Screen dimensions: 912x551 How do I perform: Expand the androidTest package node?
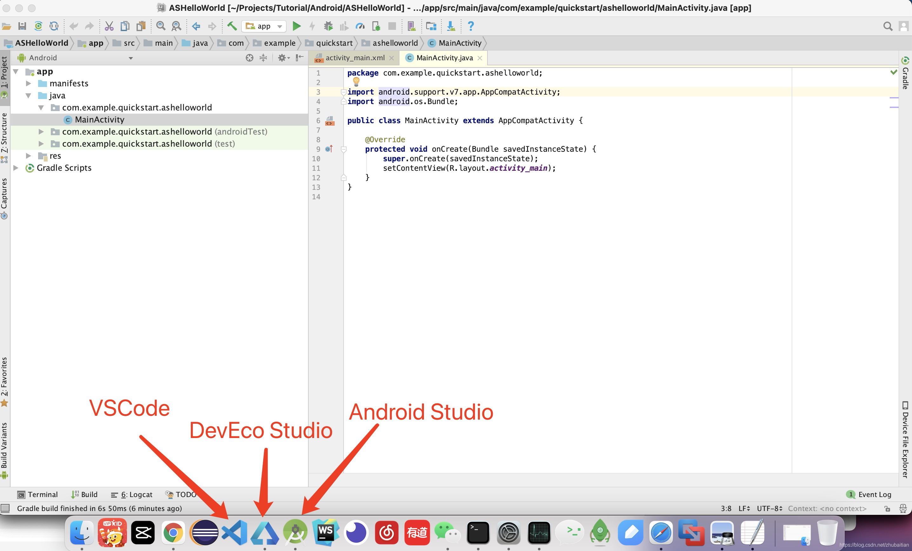pos(41,132)
